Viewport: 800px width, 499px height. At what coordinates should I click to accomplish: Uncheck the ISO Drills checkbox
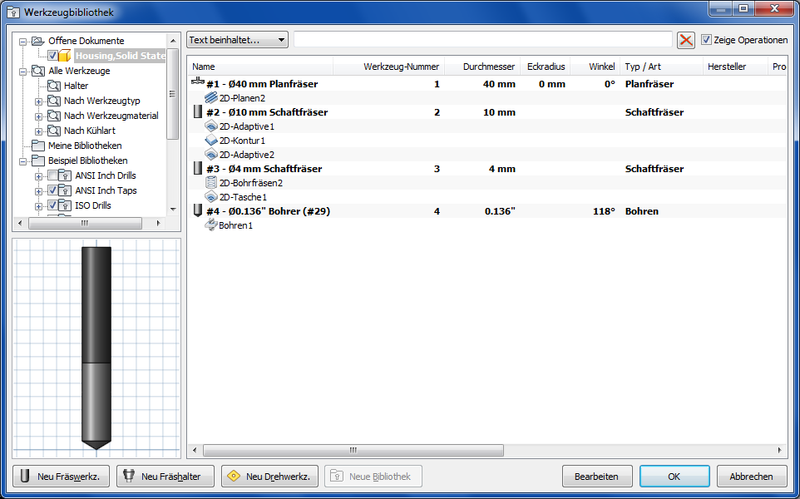[x=52, y=205]
